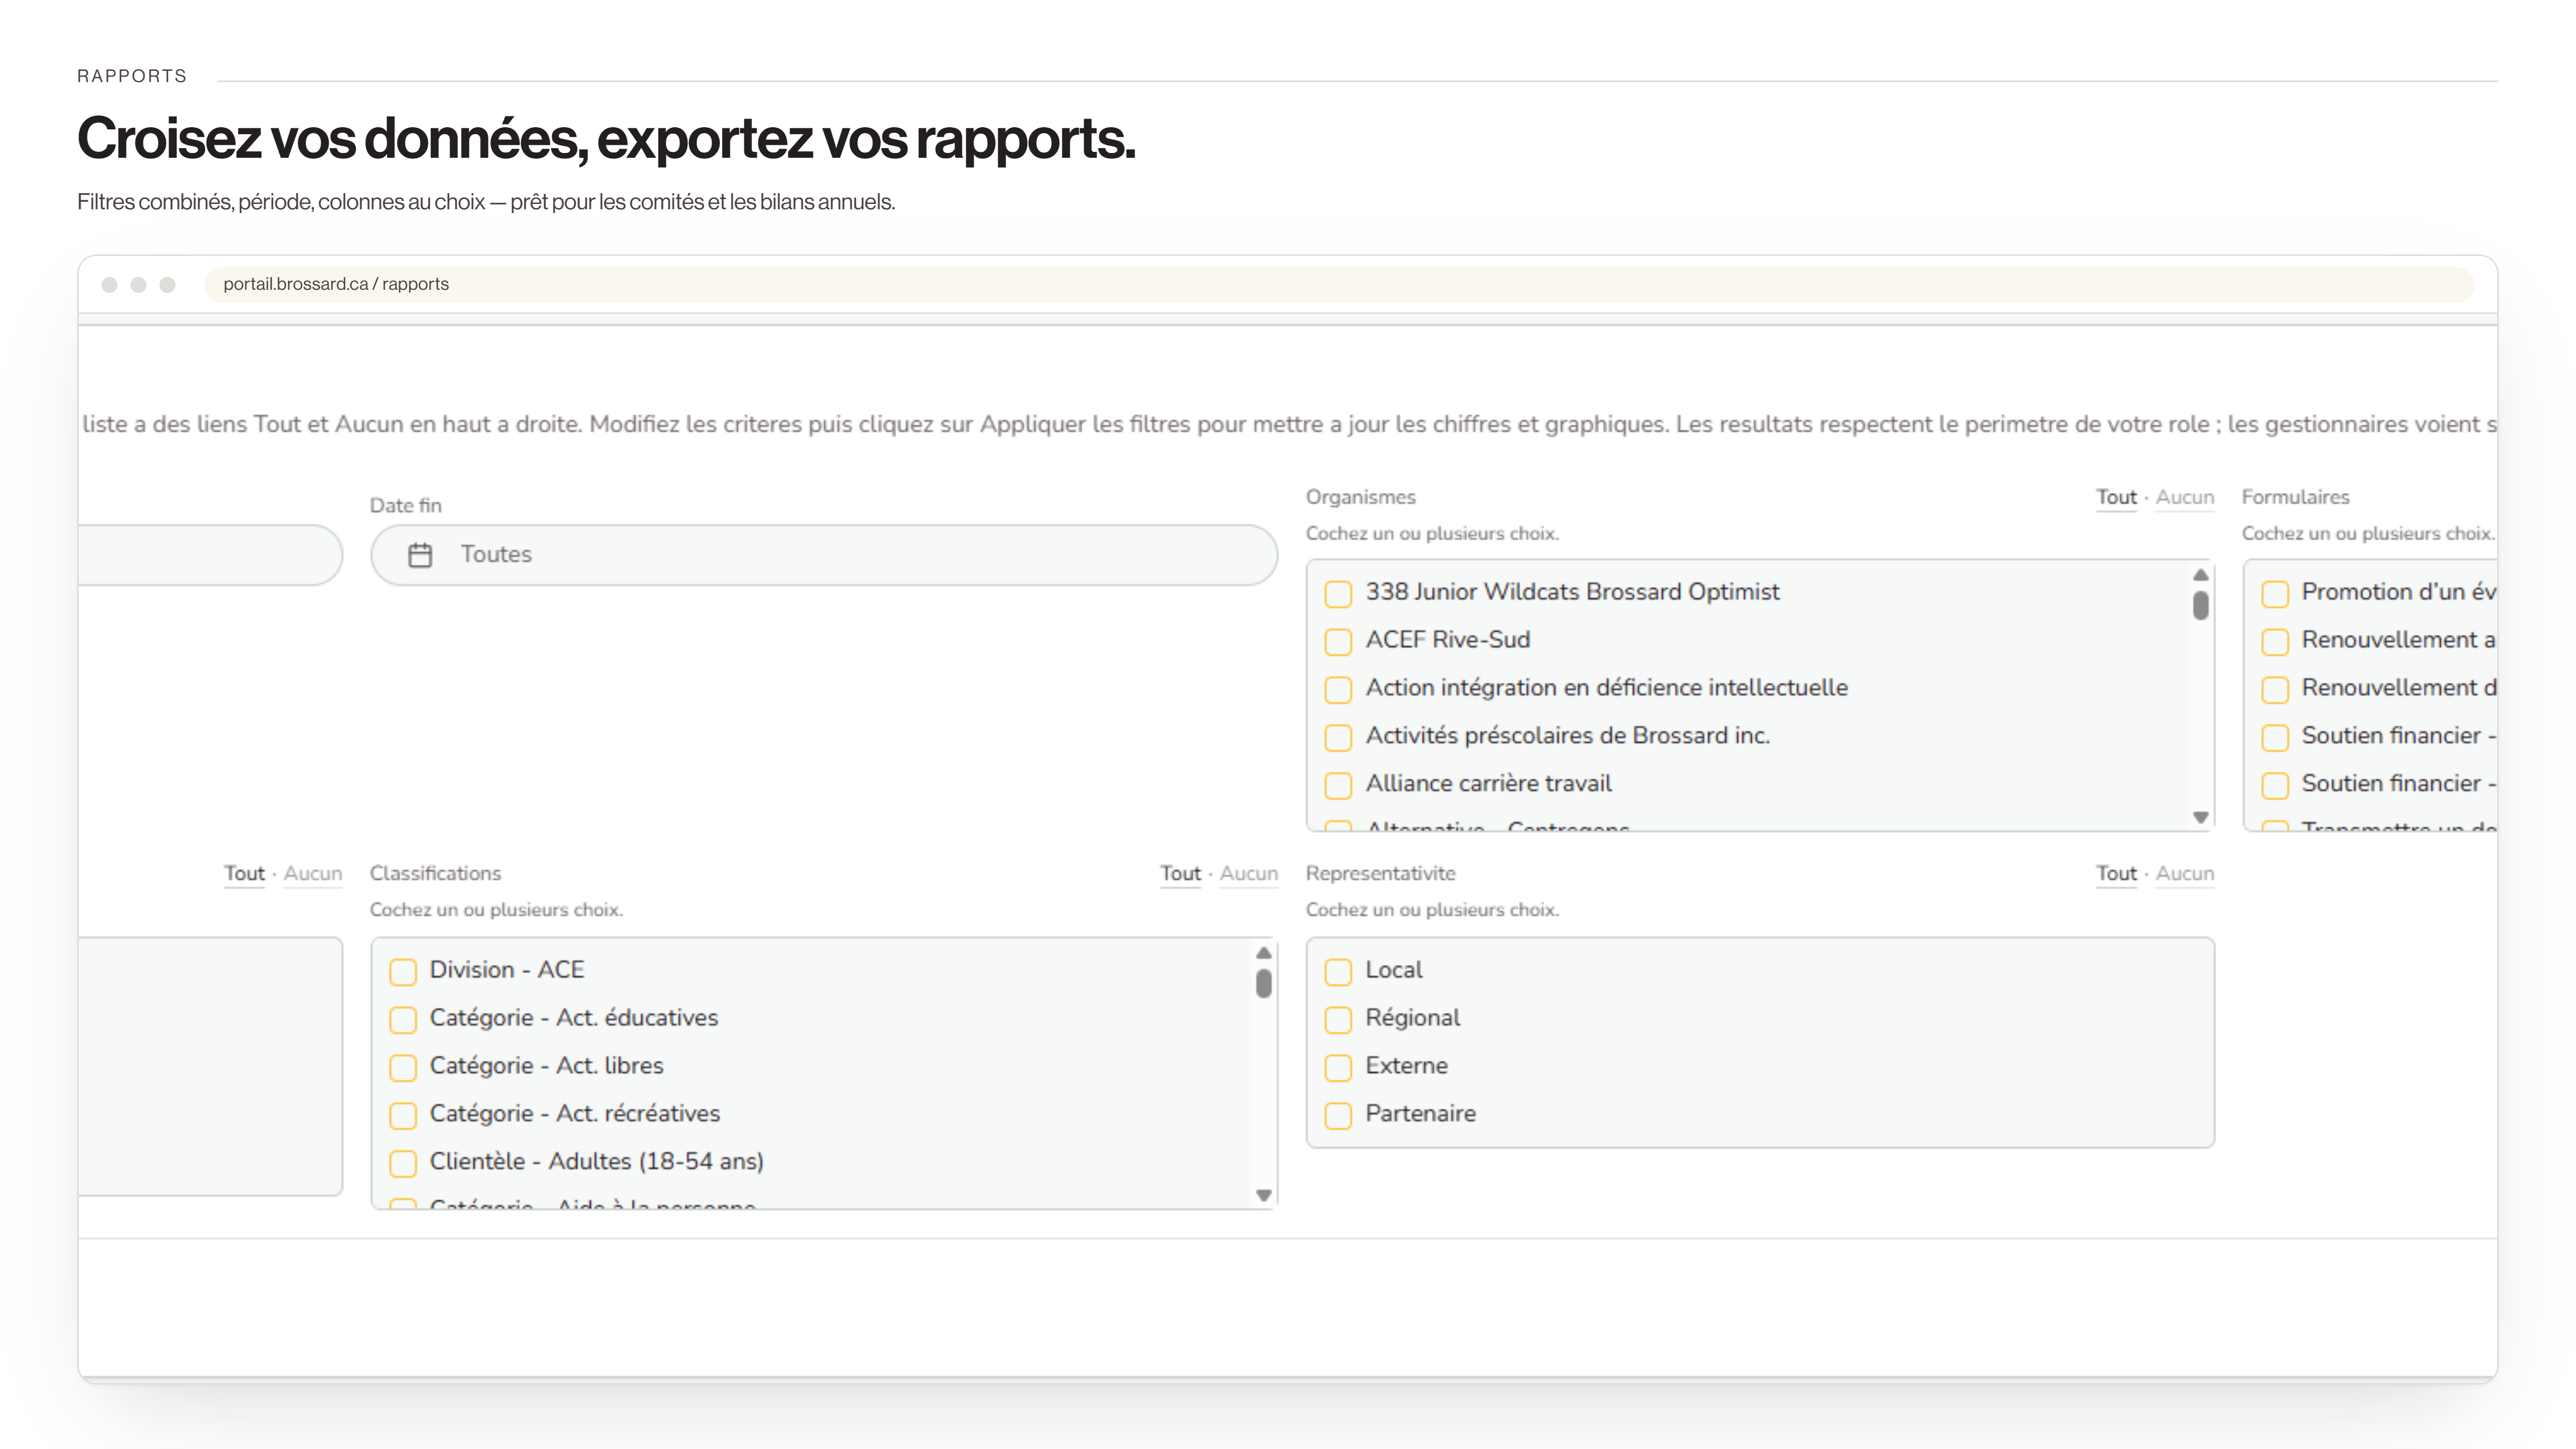Click Tout link for Representativite

[2116, 873]
